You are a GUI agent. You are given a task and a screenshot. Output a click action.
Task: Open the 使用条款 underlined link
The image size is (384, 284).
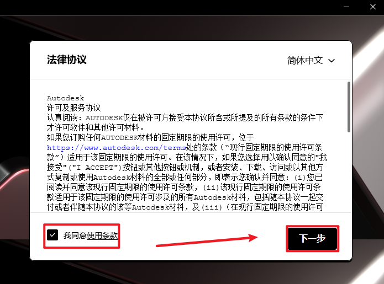(x=102, y=235)
